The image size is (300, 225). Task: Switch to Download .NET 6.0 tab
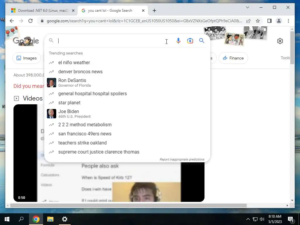tap(42, 11)
